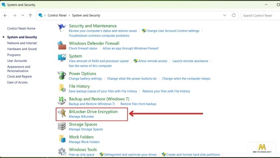
Task: Open Network and Internet category
Action: (22, 43)
